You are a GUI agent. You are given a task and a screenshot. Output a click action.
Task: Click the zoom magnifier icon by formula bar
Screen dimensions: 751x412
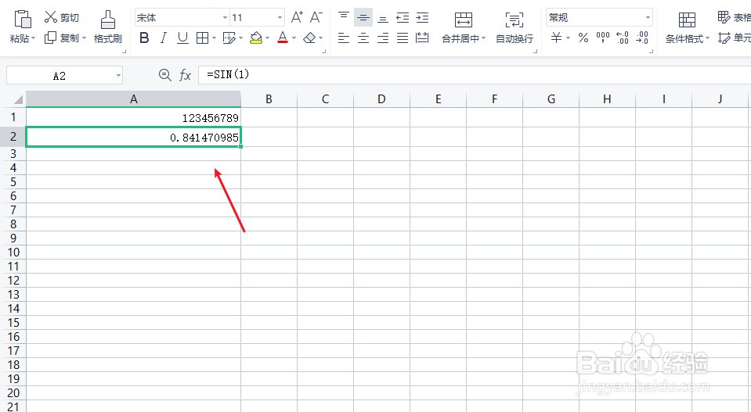pyautogui.click(x=164, y=75)
